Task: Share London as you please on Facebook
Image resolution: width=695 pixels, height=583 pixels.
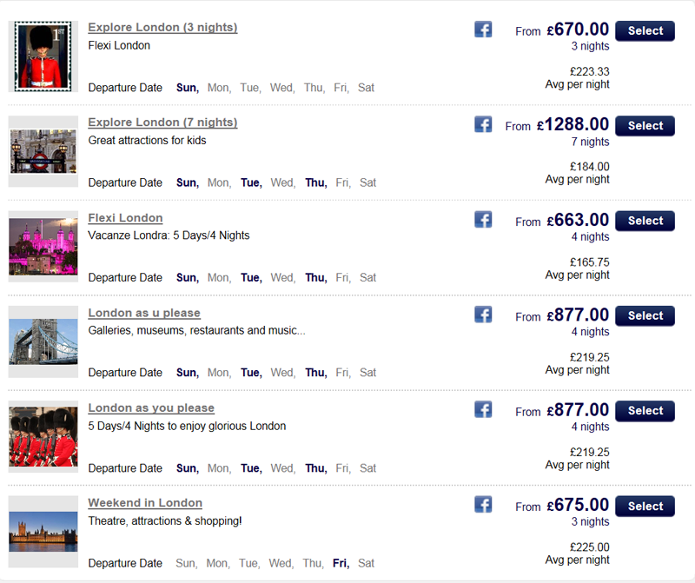Action: click(x=483, y=409)
